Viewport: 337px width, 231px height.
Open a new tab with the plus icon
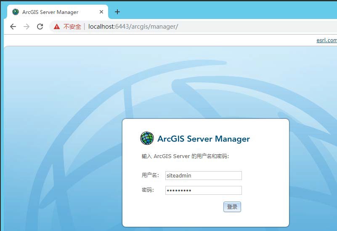(117, 12)
